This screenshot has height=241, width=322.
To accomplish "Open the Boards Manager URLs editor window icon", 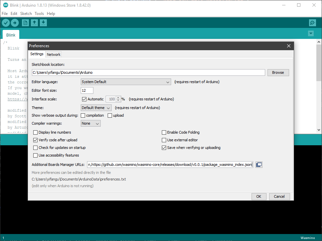I will [259, 165].
